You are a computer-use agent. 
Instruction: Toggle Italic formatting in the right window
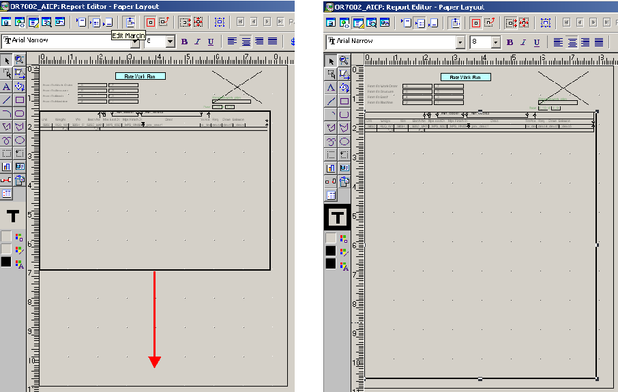[x=523, y=42]
